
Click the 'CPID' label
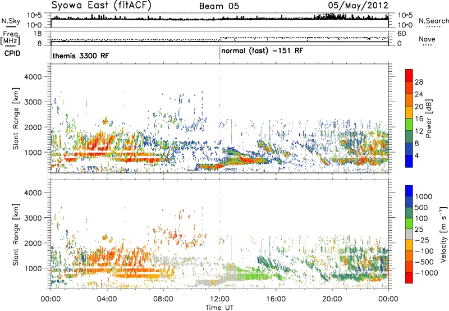(x=12, y=53)
